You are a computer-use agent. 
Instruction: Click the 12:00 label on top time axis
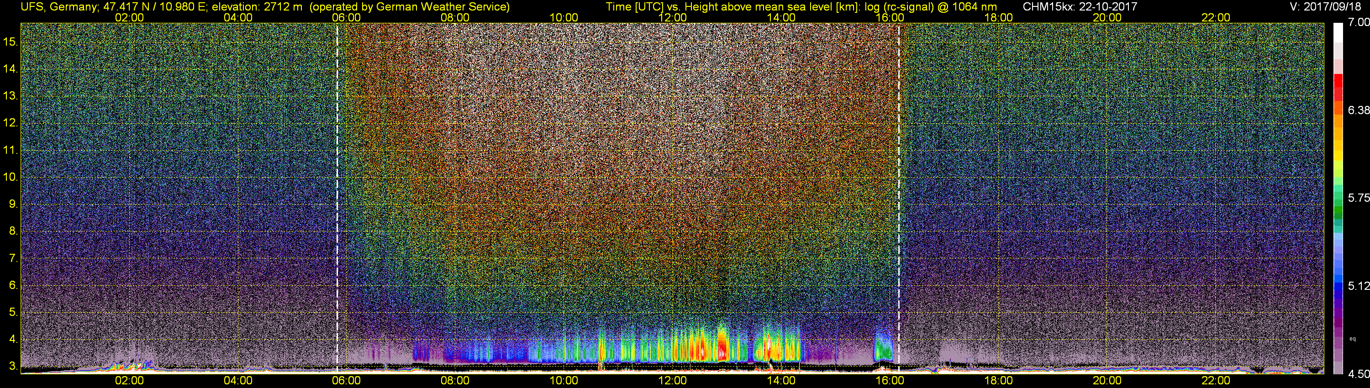pyautogui.click(x=672, y=17)
